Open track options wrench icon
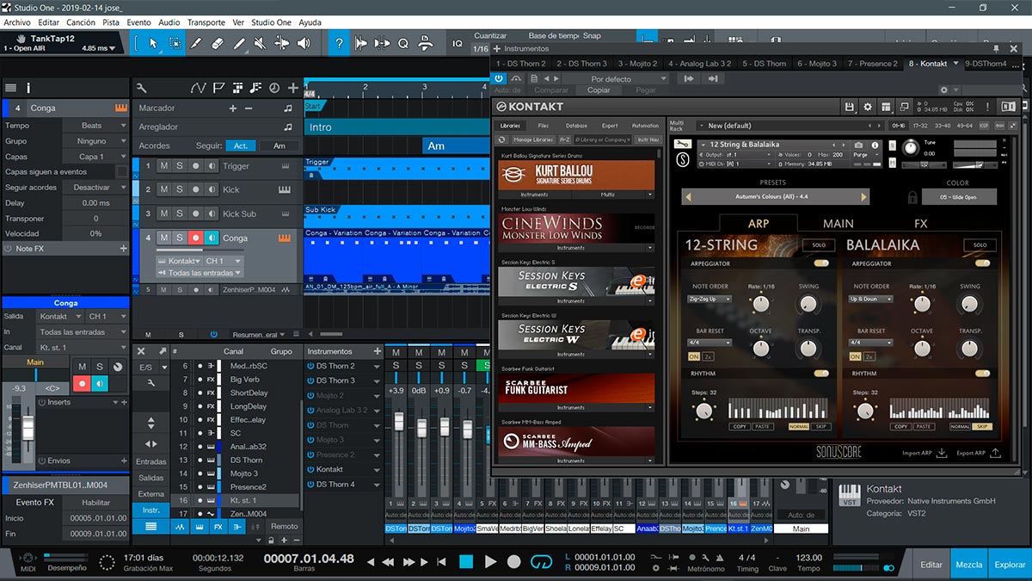 click(142, 87)
